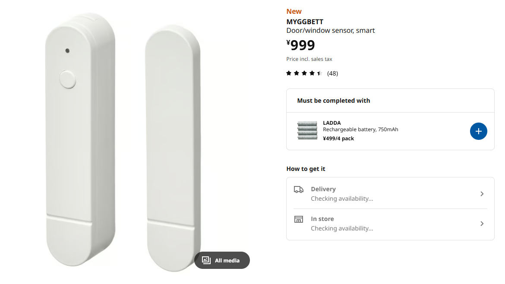Click the All media button label
Image resolution: width=505 pixels, height=284 pixels.
pyautogui.click(x=227, y=260)
